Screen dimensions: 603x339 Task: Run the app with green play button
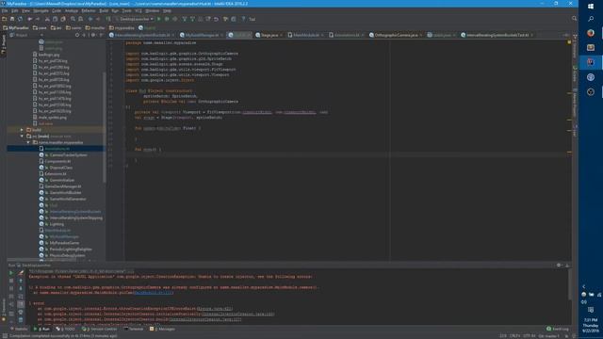(x=159, y=19)
